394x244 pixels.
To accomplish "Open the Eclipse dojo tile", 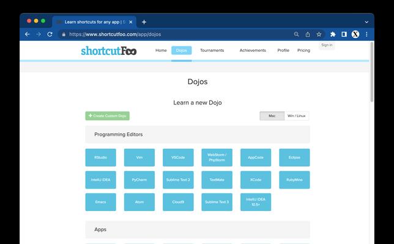I will 294,157.
